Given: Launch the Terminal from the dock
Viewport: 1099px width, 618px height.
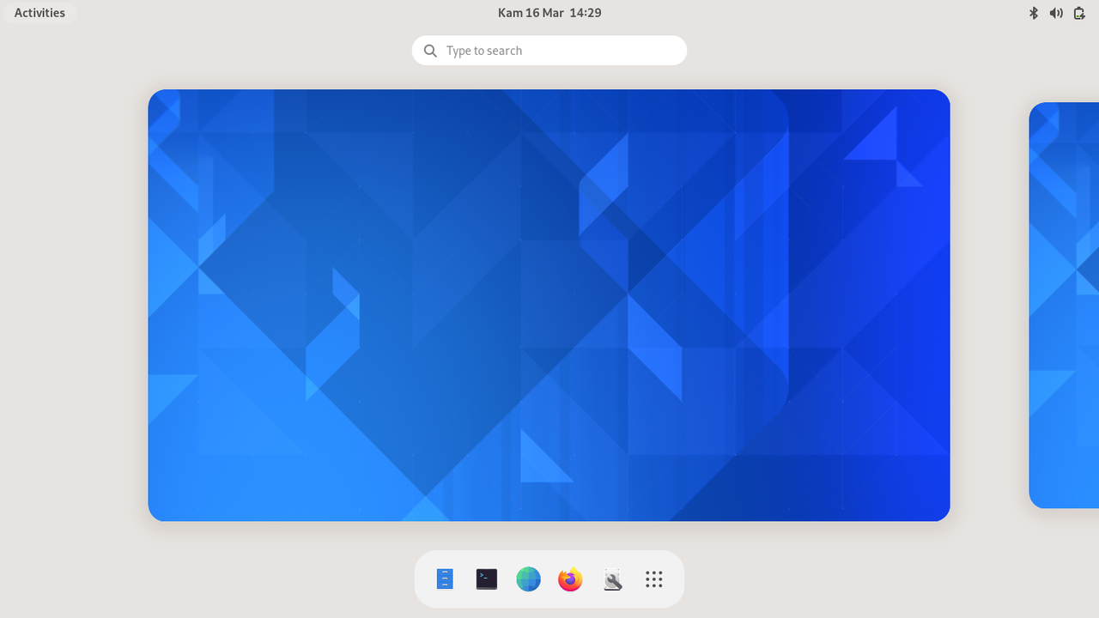Looking at the screenshot, I should 487,579.
